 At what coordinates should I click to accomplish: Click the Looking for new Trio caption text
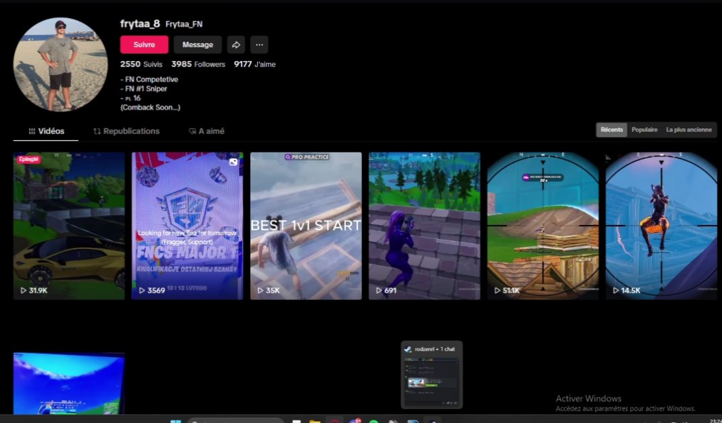188,237
